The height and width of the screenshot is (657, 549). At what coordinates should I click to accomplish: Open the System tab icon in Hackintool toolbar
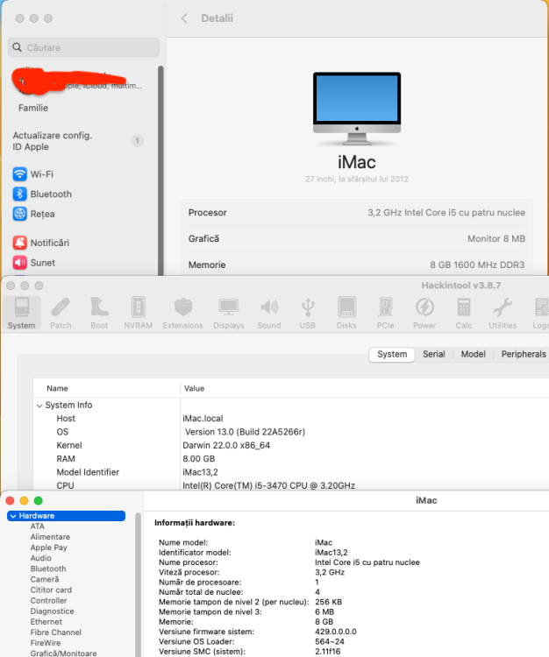[21, 313]
